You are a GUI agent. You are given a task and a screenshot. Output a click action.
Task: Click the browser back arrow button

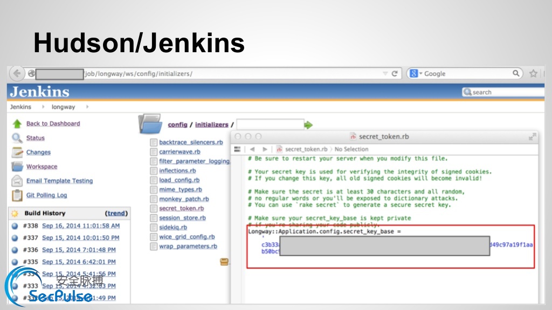[x=17, y=73]
